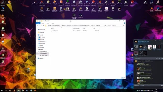Click Windows Start button
The height and width of the screenshot is (92, 163).
2,90
